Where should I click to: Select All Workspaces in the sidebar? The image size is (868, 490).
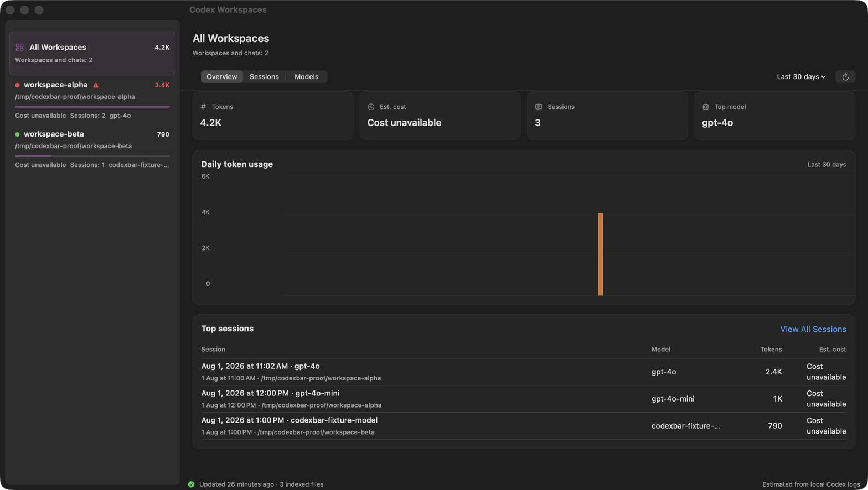(x=92, y=53)
